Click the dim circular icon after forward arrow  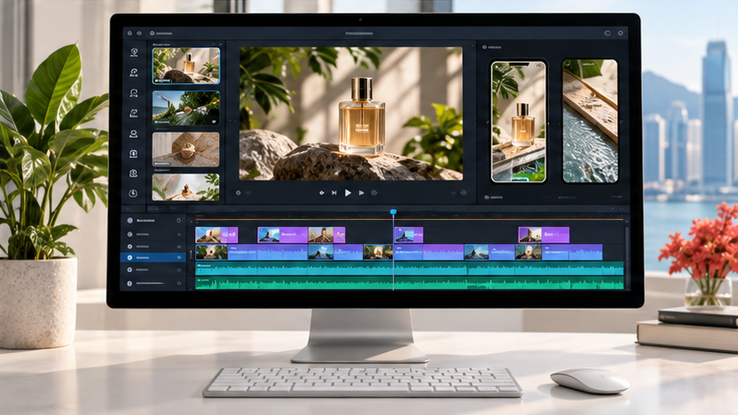point(374,193)
